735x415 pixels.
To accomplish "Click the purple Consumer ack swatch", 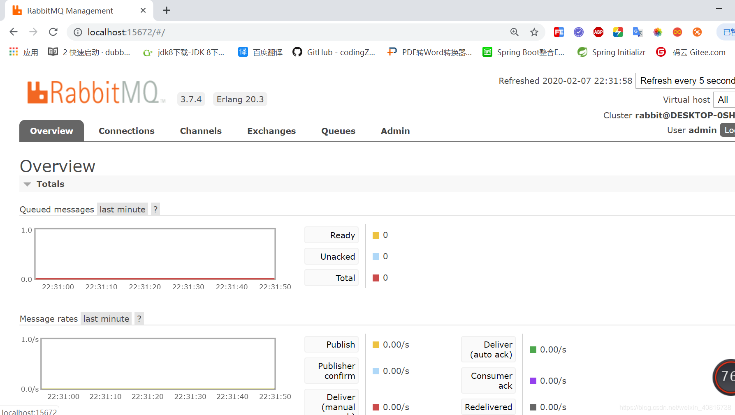I will tap(533, 381).
